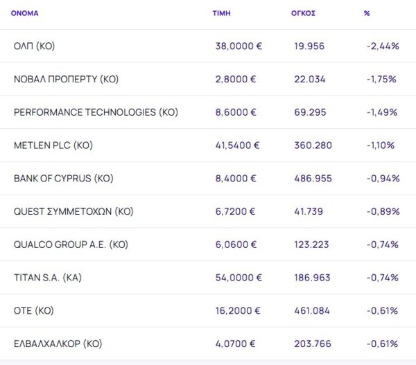This screenshot has width=416, height=365.
Task: Click the 38,0000 € price cell
Action: [x=239, y=46]
